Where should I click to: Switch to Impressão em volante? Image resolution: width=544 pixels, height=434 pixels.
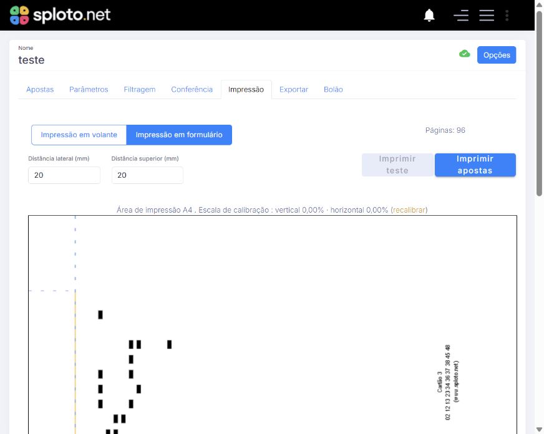tap(79, 135)
